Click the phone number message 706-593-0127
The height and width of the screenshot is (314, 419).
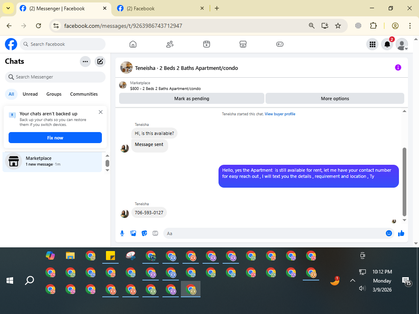[x=149, y=213]
